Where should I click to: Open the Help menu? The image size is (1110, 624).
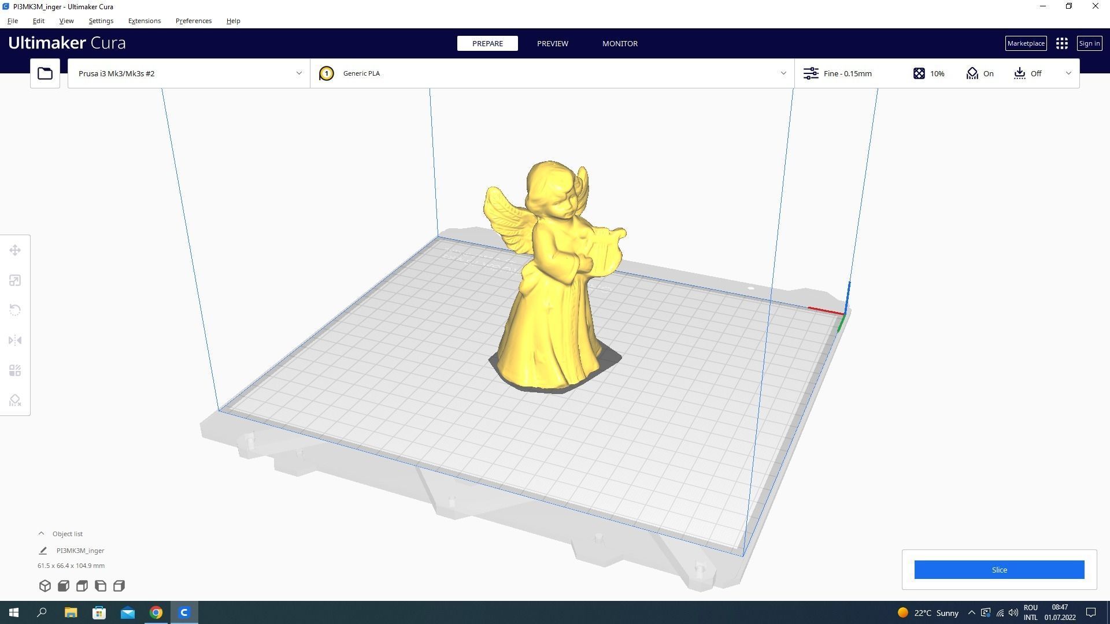click(233, 21)
